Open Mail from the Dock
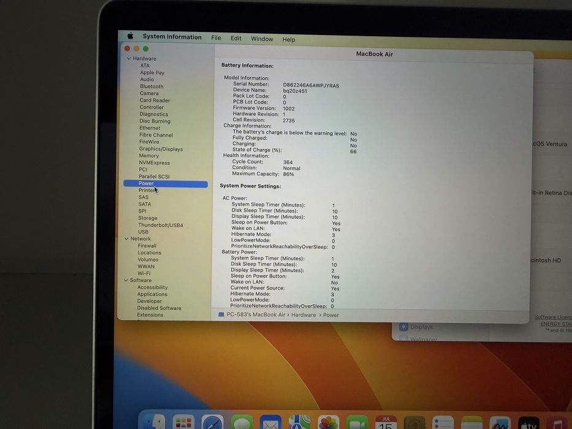The height and width of the screenshot is (429, 572). [270, 422]
